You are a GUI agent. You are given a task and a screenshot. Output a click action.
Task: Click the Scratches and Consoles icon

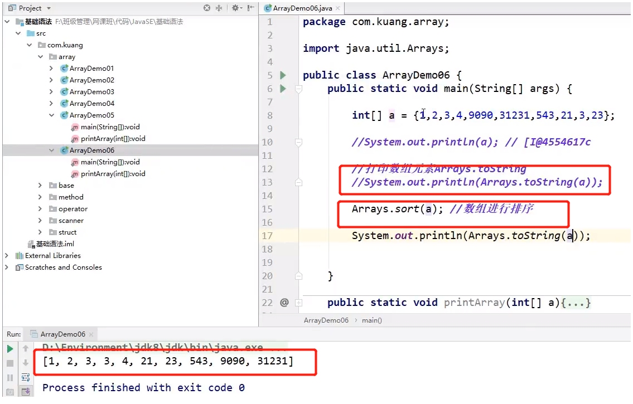click(19, 267)
